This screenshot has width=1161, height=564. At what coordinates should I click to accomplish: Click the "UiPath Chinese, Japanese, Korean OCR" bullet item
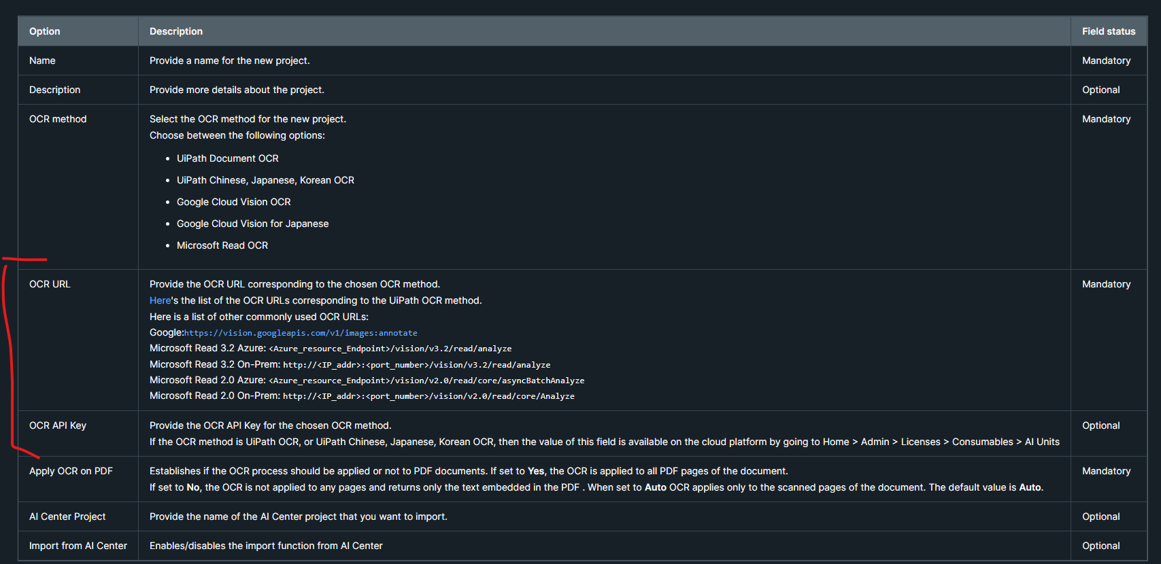point(265,180)
